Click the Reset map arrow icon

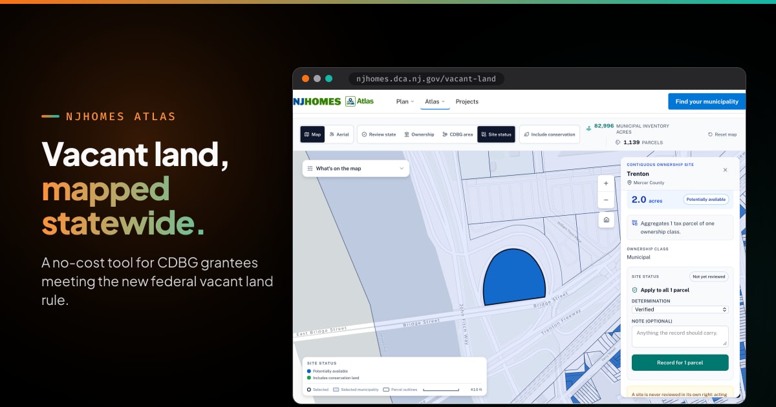tap(711, 134)
